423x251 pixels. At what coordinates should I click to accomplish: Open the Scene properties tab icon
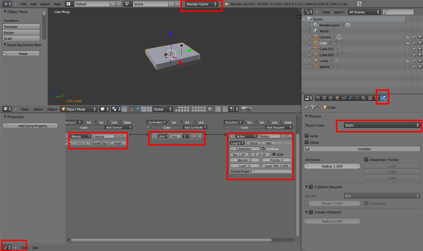pyautogui.click(x=325, y=98)
